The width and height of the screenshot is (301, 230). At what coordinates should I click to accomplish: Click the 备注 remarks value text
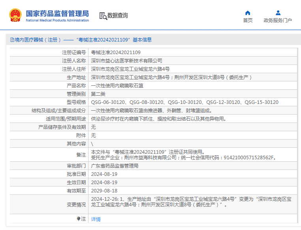(184, 155)
